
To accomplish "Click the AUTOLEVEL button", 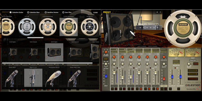I will [192, 70].
